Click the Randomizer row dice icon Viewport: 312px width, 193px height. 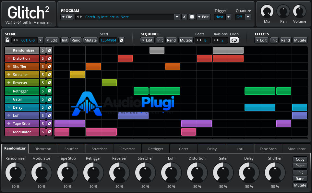[49, 50]
